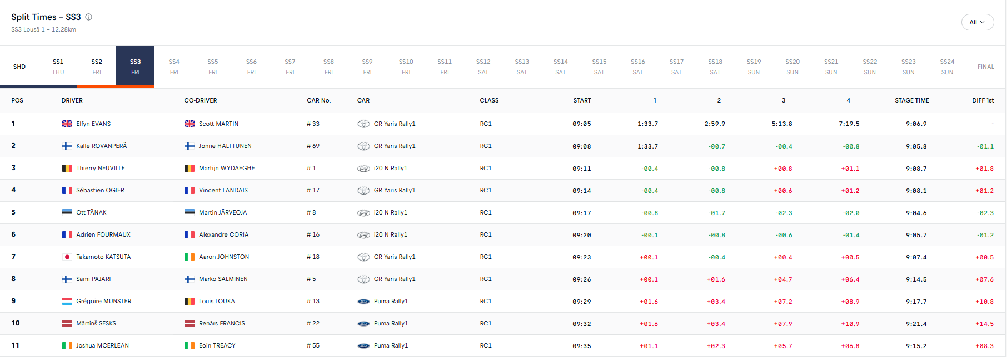This screenshot has width=1007, height=357.
Task: Click the Ford logo in Grégoire MUNSTER row
Action: click(x=363, y=302)
